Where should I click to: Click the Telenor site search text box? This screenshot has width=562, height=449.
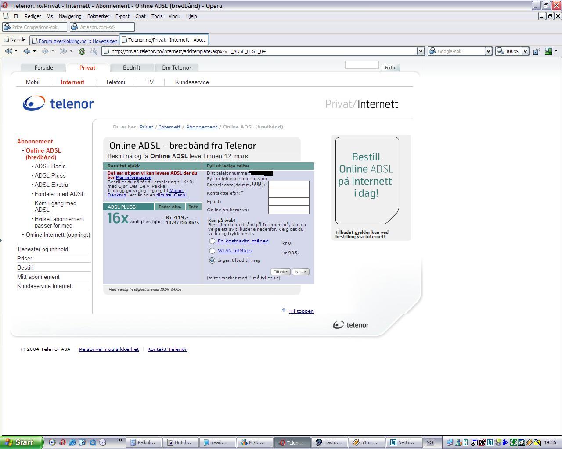(x=362, y=65)
